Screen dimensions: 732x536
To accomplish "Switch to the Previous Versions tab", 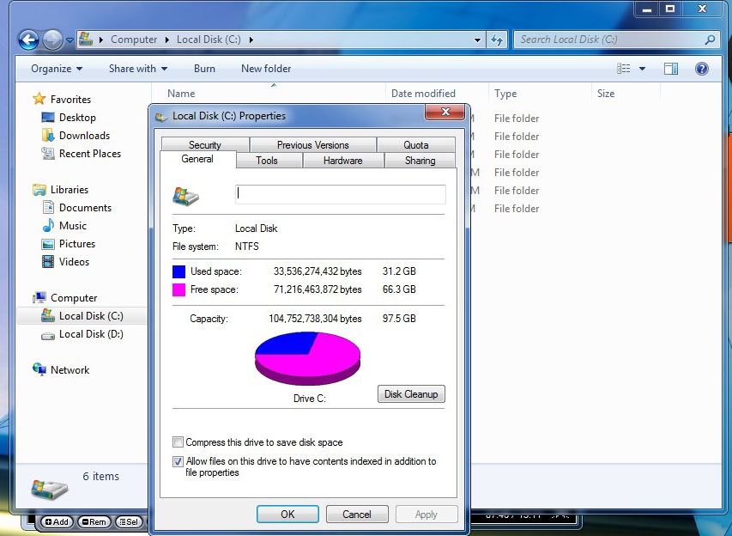I will click(312, 145).
